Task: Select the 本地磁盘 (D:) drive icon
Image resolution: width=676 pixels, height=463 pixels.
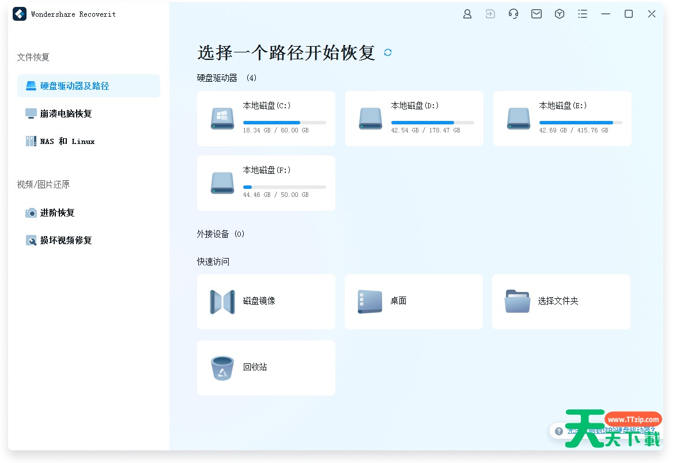Action: coord(371,119)
